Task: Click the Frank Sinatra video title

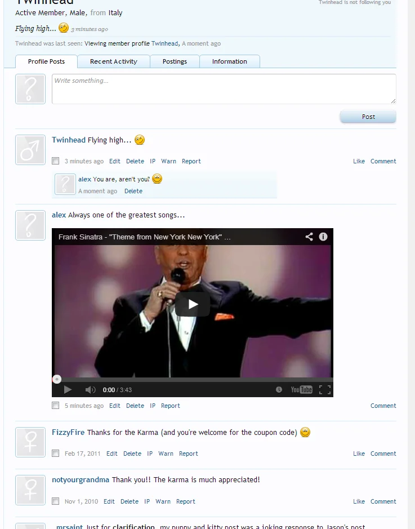Action: [144, 237]
